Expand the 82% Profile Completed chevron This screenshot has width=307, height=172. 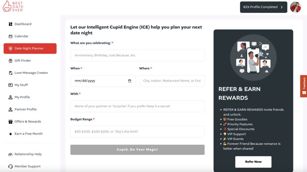point(282,7)
